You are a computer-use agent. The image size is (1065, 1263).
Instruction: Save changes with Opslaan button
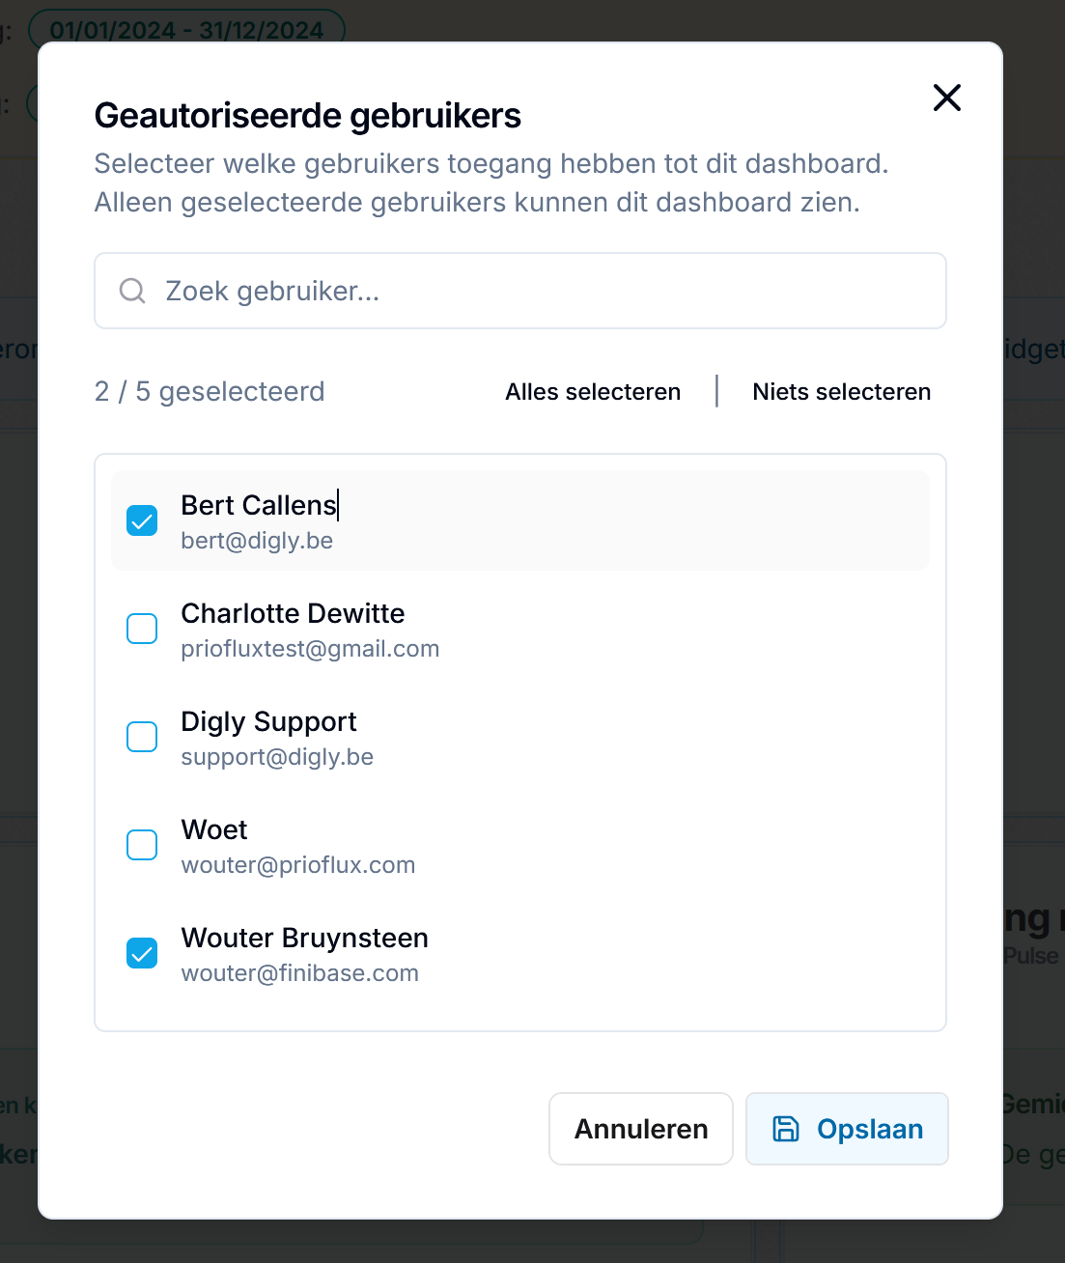(x=847, y=1129)
